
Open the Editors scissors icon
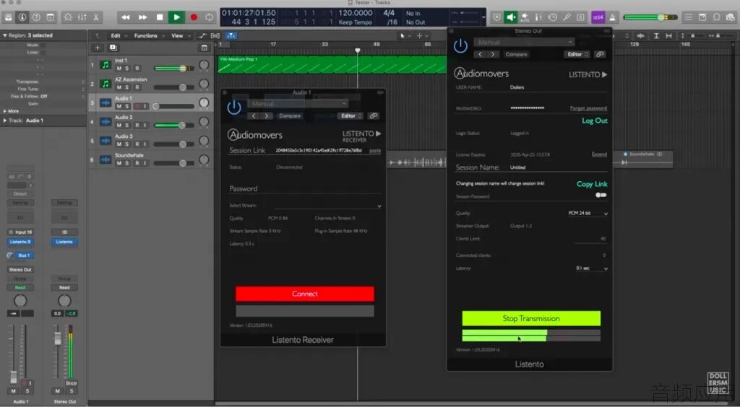96,17
